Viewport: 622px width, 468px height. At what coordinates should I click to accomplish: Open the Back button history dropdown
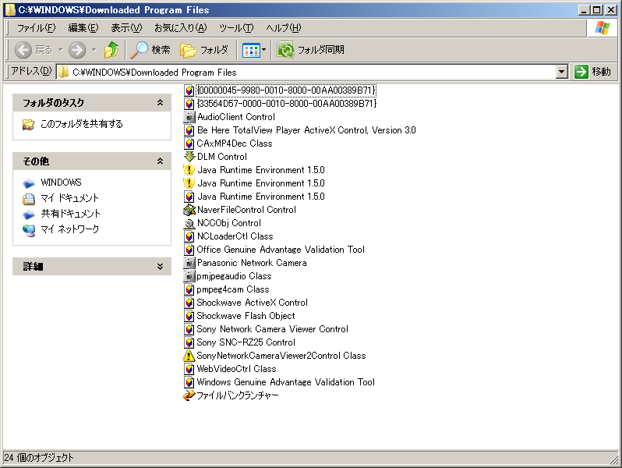pos(60,50)
